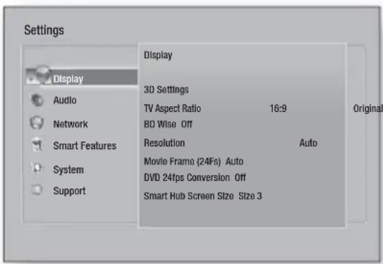This screenshot has width=383, height=264.
Task: Select DVD 24fps Conversion Off setting
Action: 194,178
